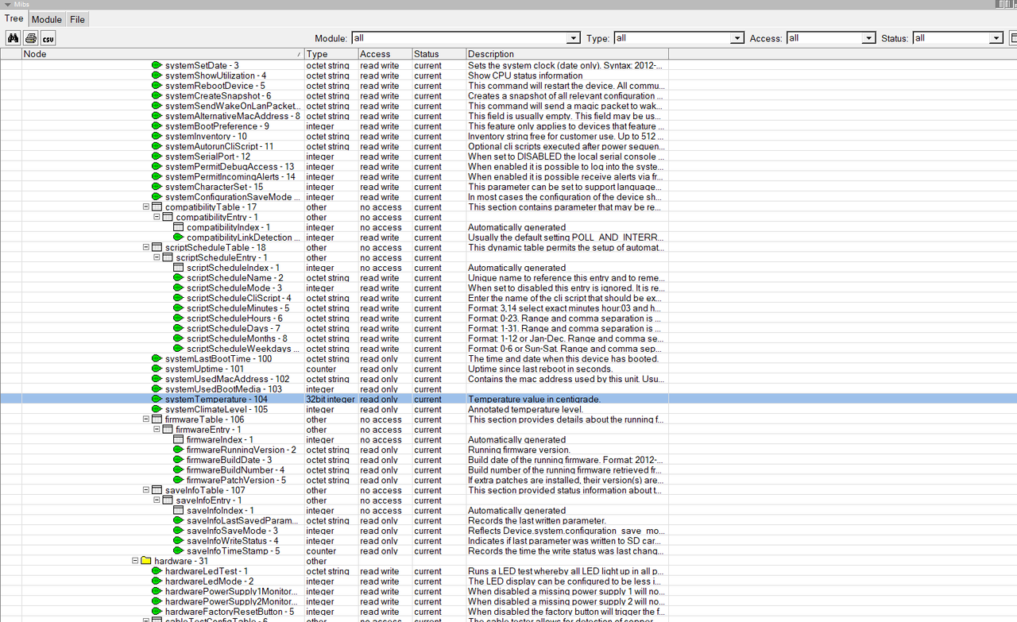Sort by the Description column header
1017x622 pixels.
[567, 54]
